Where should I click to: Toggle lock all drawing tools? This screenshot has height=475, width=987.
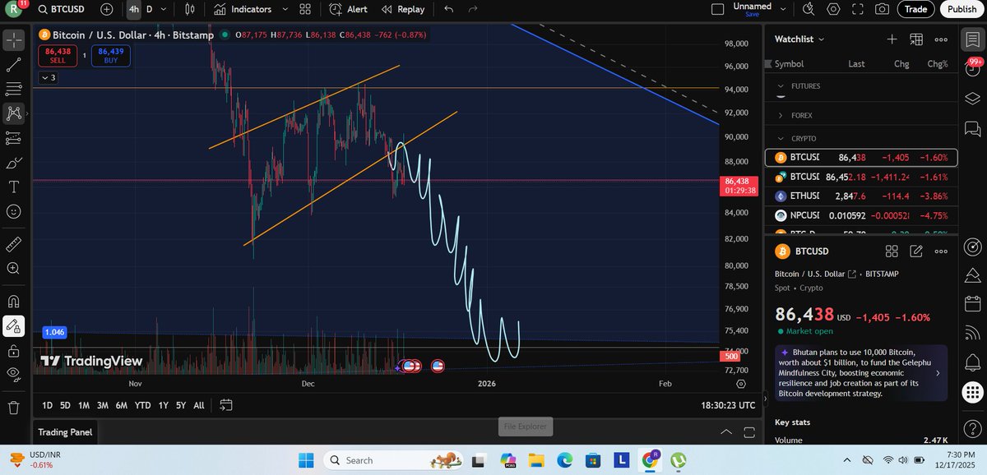pyautogui.click(x=14, y=351)
